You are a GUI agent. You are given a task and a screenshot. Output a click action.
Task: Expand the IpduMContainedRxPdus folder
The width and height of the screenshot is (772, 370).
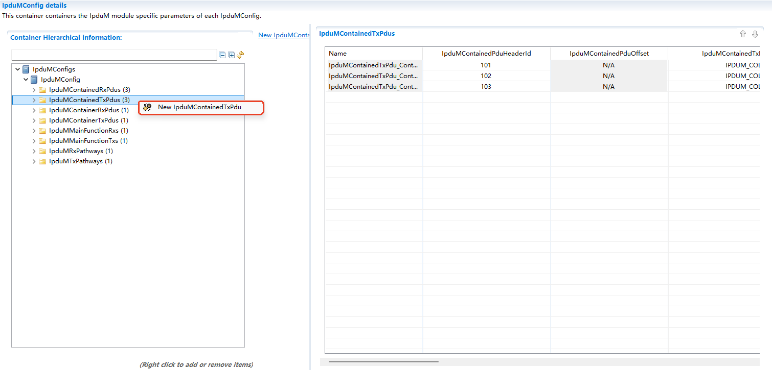click(34, 90)
